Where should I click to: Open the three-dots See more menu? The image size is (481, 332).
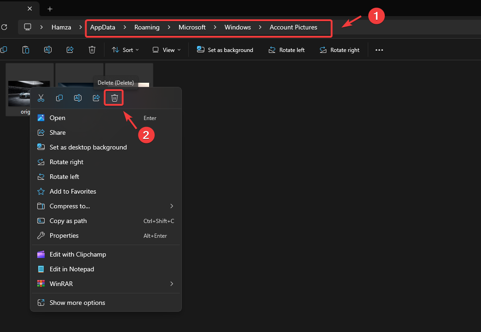click(x=379, y=50)
